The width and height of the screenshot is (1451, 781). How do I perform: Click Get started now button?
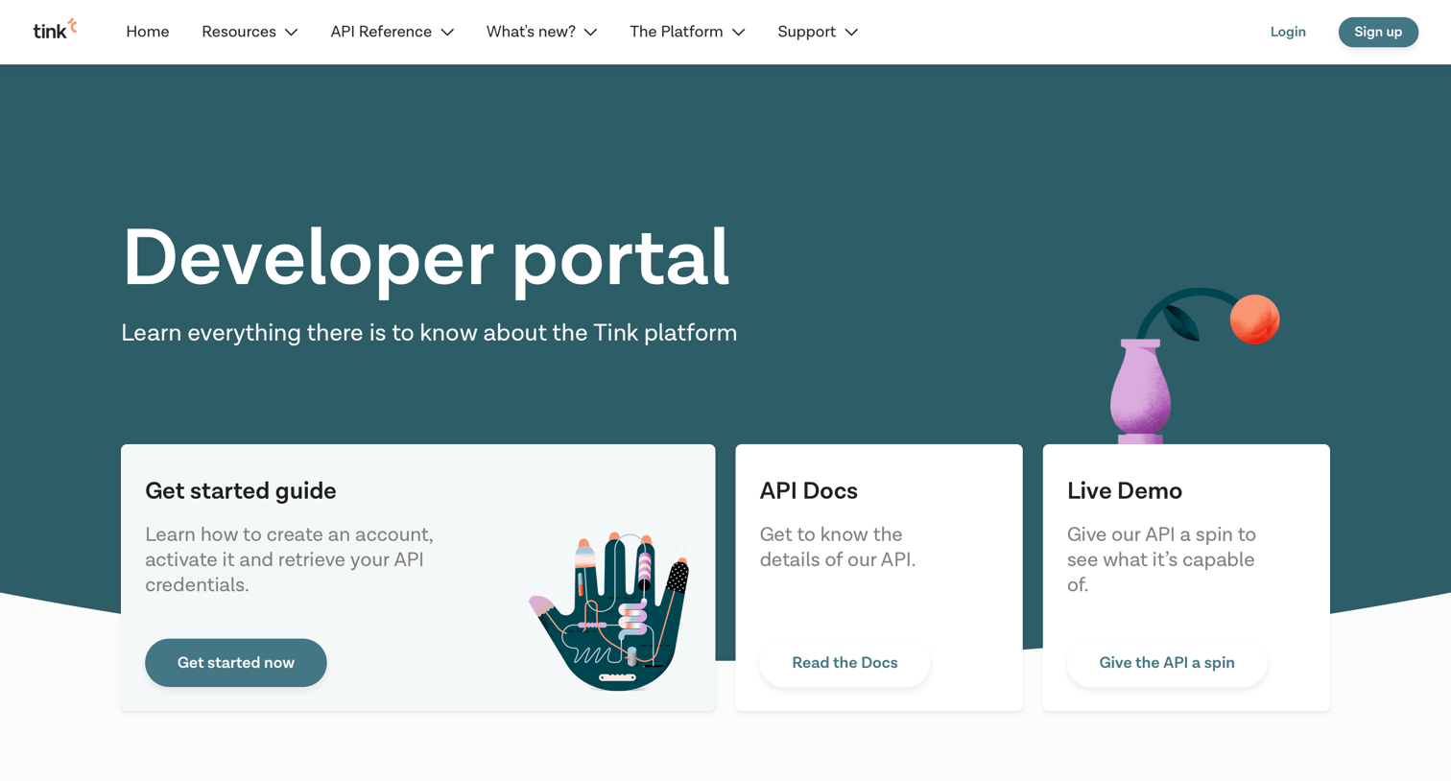(236, 663)
